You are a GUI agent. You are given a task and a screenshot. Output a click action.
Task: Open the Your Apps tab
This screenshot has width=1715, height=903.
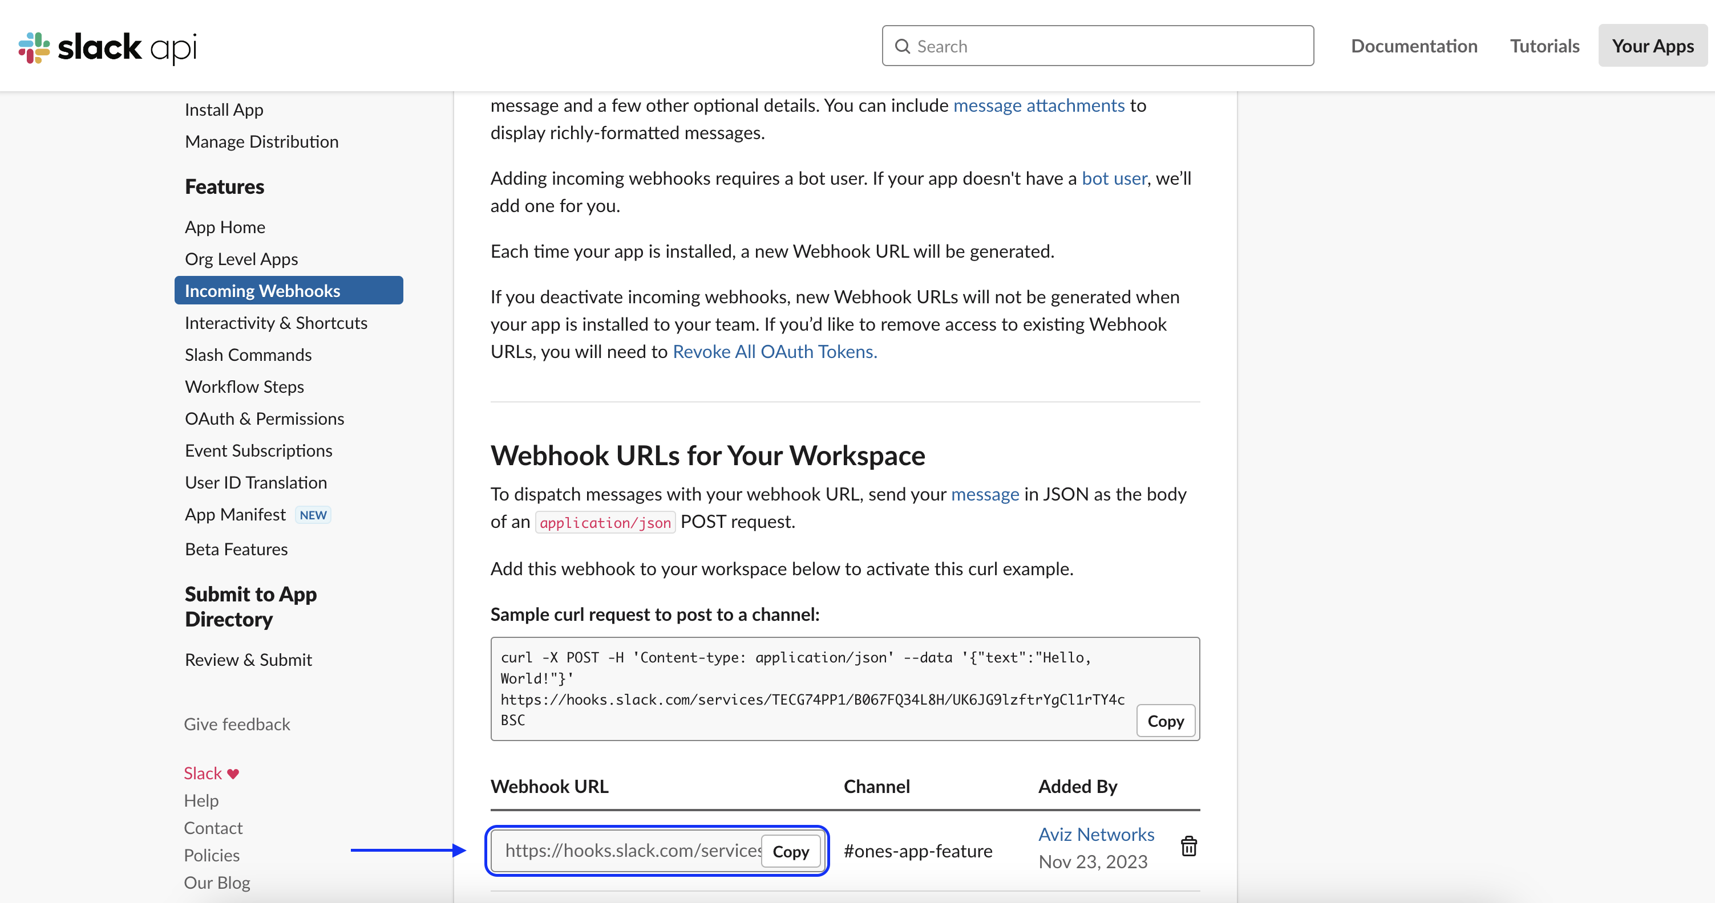click(x=1652, y=46)
